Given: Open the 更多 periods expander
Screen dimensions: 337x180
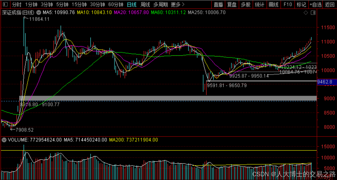Looking at the screenshot, I should (178, 4).
